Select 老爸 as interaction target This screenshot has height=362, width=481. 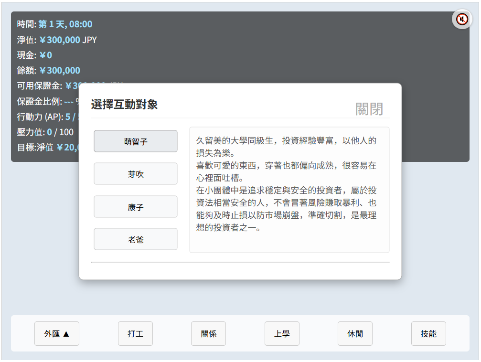coord(136,239)
